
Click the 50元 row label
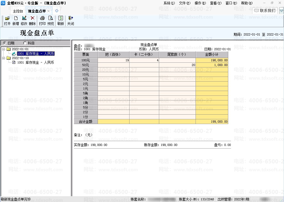(86, 65)
